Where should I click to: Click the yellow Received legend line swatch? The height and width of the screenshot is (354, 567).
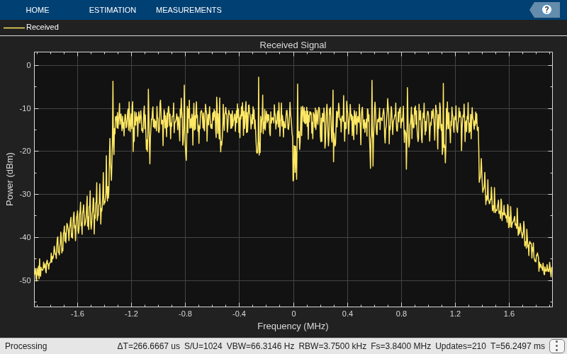coord(14,28)
